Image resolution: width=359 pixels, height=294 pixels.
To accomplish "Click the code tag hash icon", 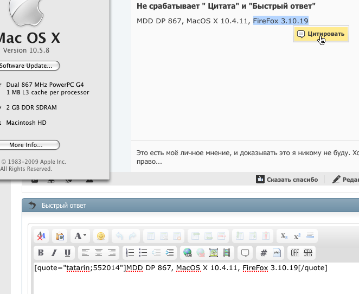I will click(x=264, y=253).
